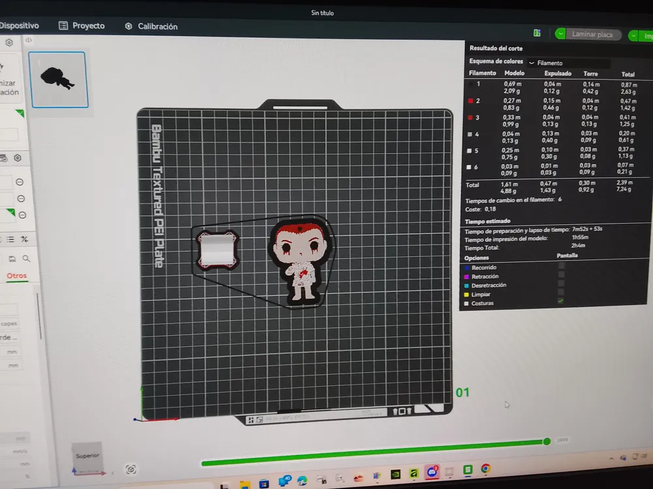Click the Total row 7,24 g value
Viewport: 653px width, 489px height.
(624, 189)
